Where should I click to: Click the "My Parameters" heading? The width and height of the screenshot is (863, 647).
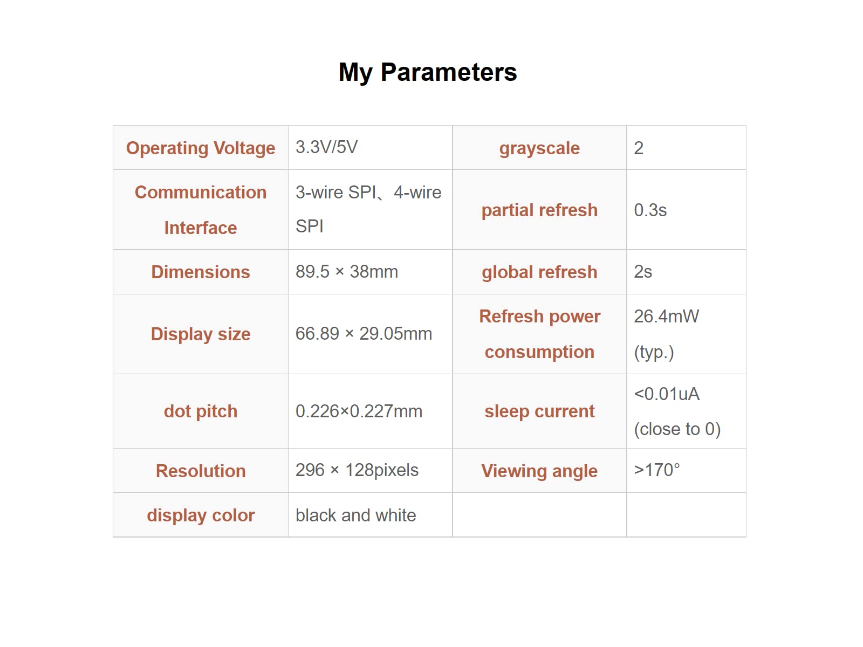tap(427, 72)
